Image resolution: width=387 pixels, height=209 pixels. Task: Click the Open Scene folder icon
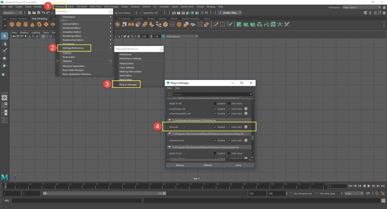pyautogui.click(x=34, y=12)
